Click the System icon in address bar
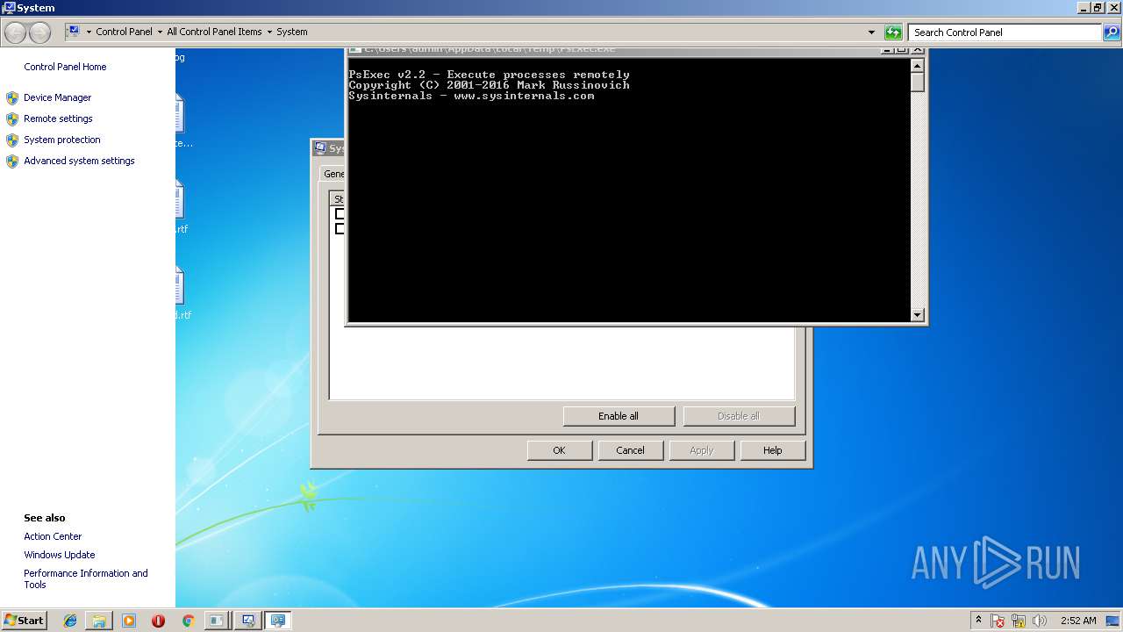Screen dimensions: 1123x632 [74, 32]
